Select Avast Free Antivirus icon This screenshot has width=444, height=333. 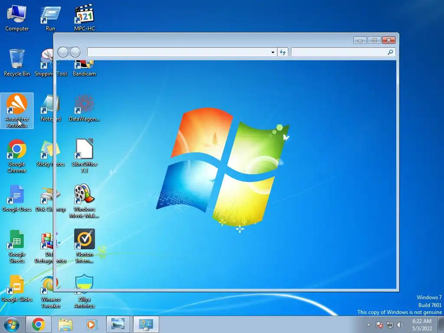(x=17, y=111)
